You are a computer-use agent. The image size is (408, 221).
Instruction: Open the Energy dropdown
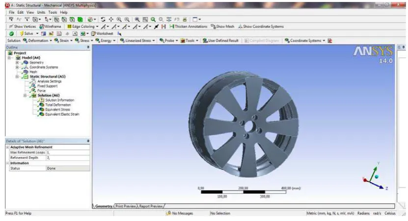106,41
